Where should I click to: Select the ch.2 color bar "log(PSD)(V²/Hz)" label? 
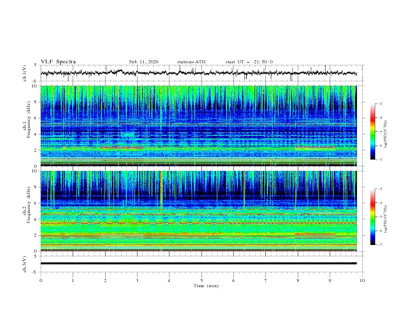(386, 219)
